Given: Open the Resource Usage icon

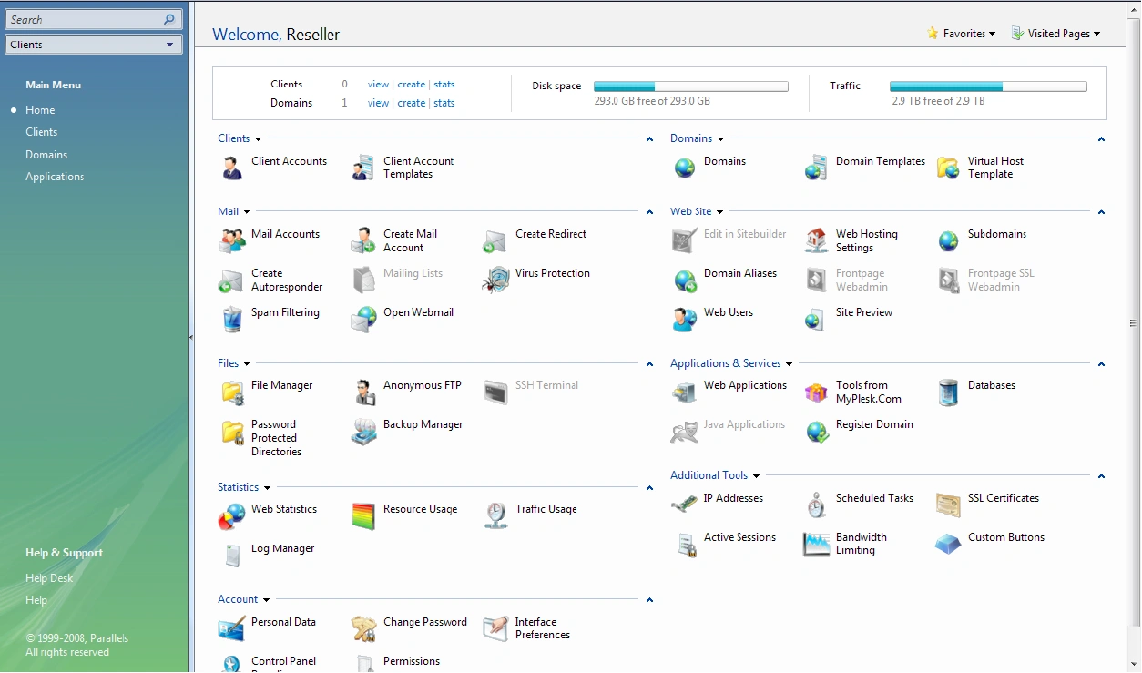Looking at the screenshot, I should 364,515.
